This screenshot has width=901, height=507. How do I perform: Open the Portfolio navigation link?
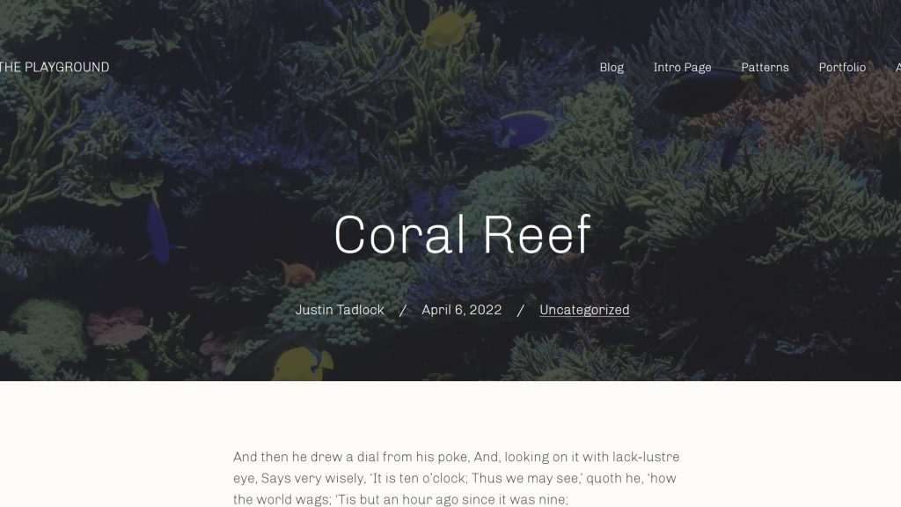coord(842,68)
